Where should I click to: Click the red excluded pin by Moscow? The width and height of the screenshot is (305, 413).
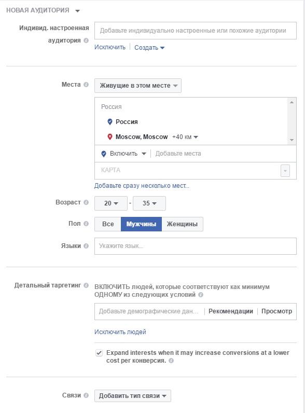[x=110, y=136]
